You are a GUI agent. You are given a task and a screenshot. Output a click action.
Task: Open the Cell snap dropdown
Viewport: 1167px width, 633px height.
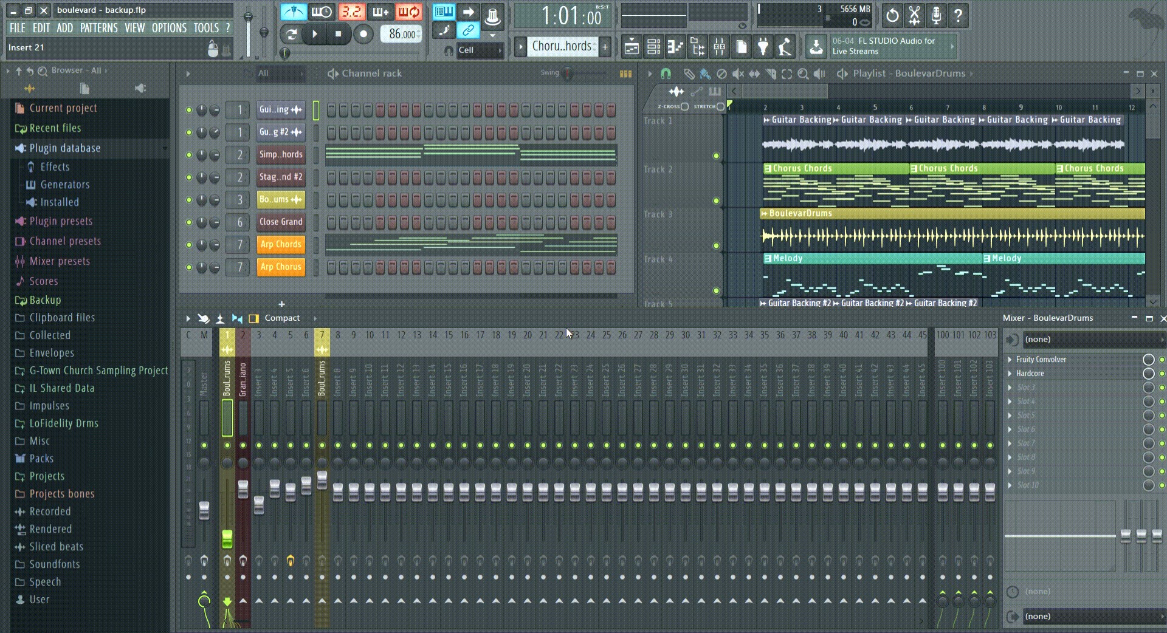480,50
